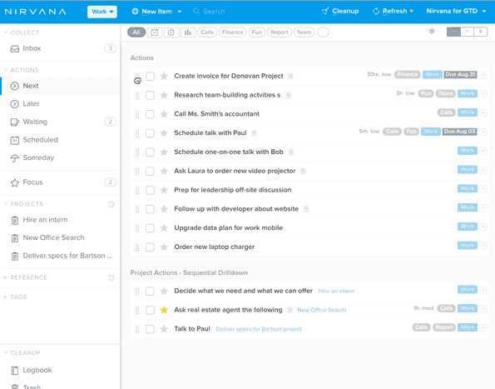Star the Call Ms. Smith's accountant task
Image resolution: width=495 pixels, height=389 pixels.
pos(164,114)
